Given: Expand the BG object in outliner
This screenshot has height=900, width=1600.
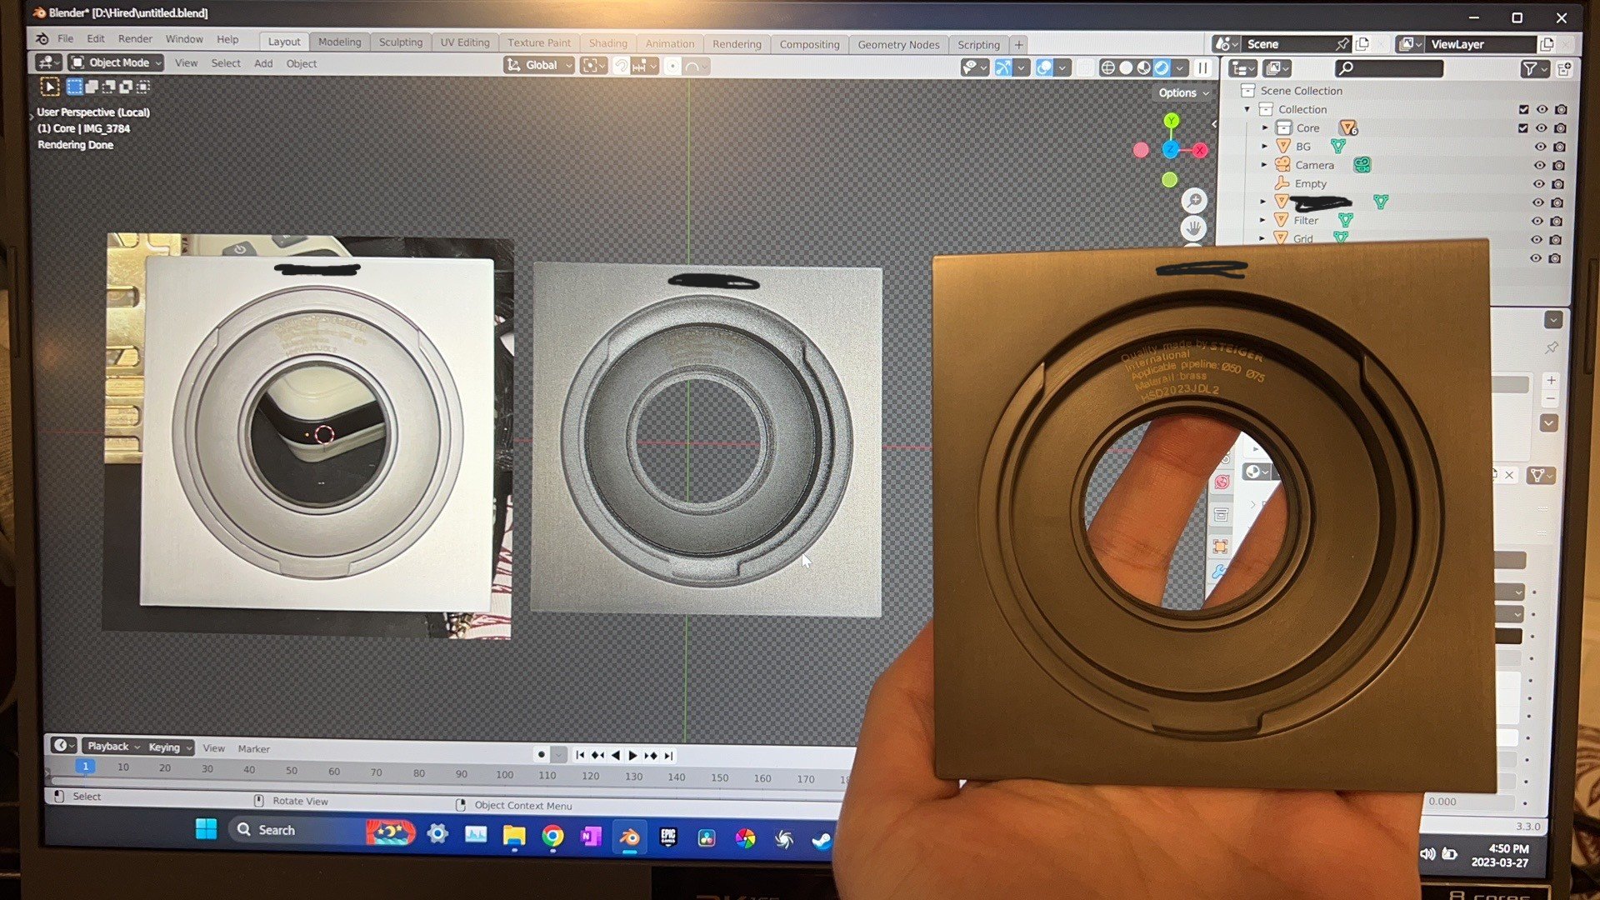Looking at the screenshot, I should [x=1264, y=146].
